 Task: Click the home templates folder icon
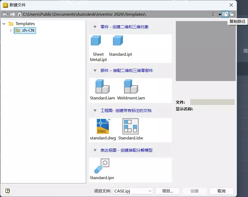(x=19, y=14)
